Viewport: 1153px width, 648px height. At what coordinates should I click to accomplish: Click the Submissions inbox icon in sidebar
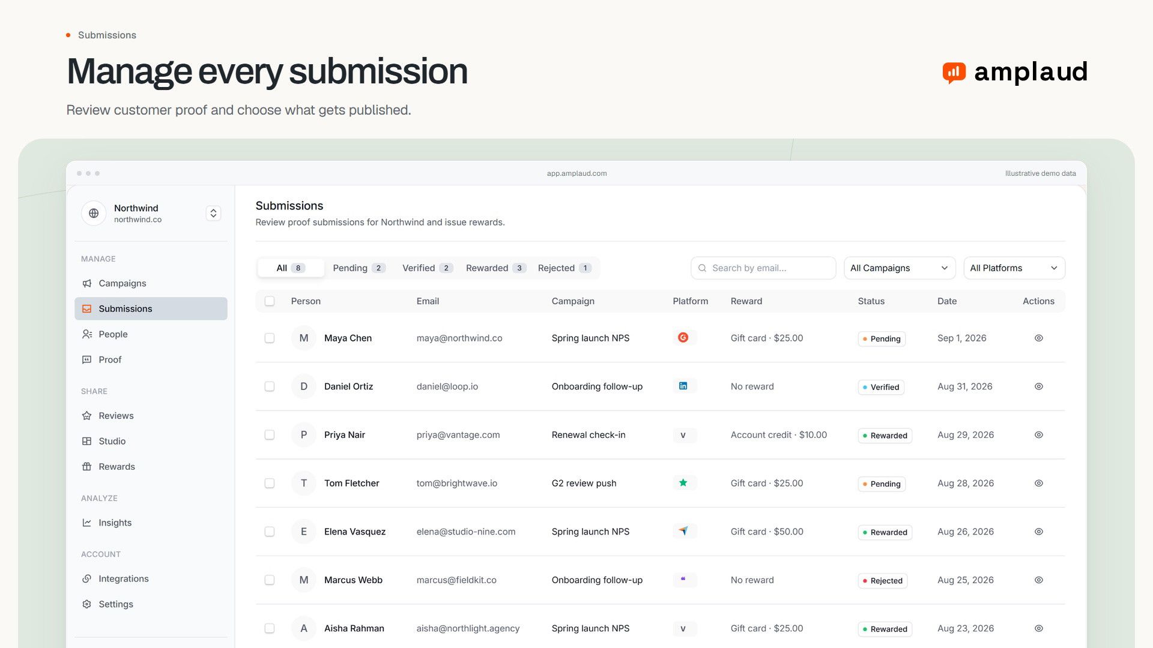[x=87, y=308]
